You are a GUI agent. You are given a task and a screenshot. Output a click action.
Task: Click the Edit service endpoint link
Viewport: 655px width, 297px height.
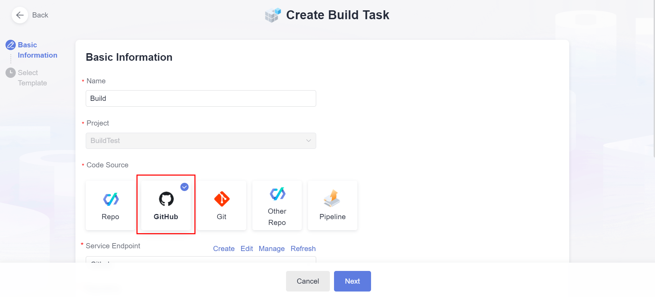click(247, 249)
